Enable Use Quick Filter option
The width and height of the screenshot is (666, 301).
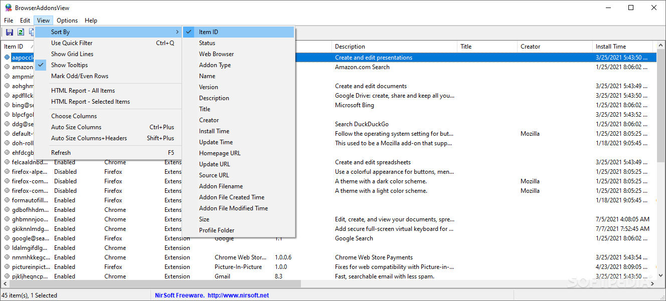[x=108, y=43]
